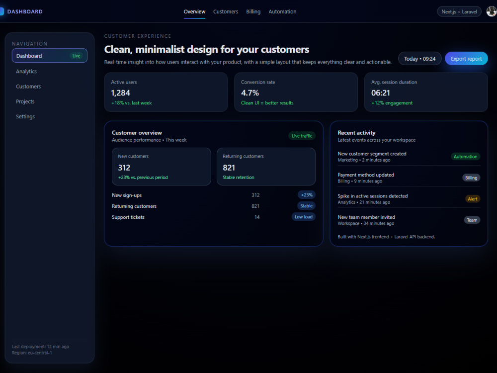Click the Live traffic badge
Screen dimensions: 497x373
(x=302, y=136)
